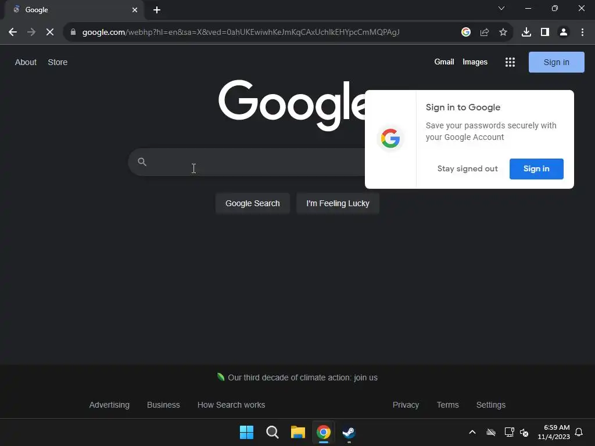This screenshot has height=446, width=595.
Task: Click the top-right Sign in button
Action: coord(556,62)
